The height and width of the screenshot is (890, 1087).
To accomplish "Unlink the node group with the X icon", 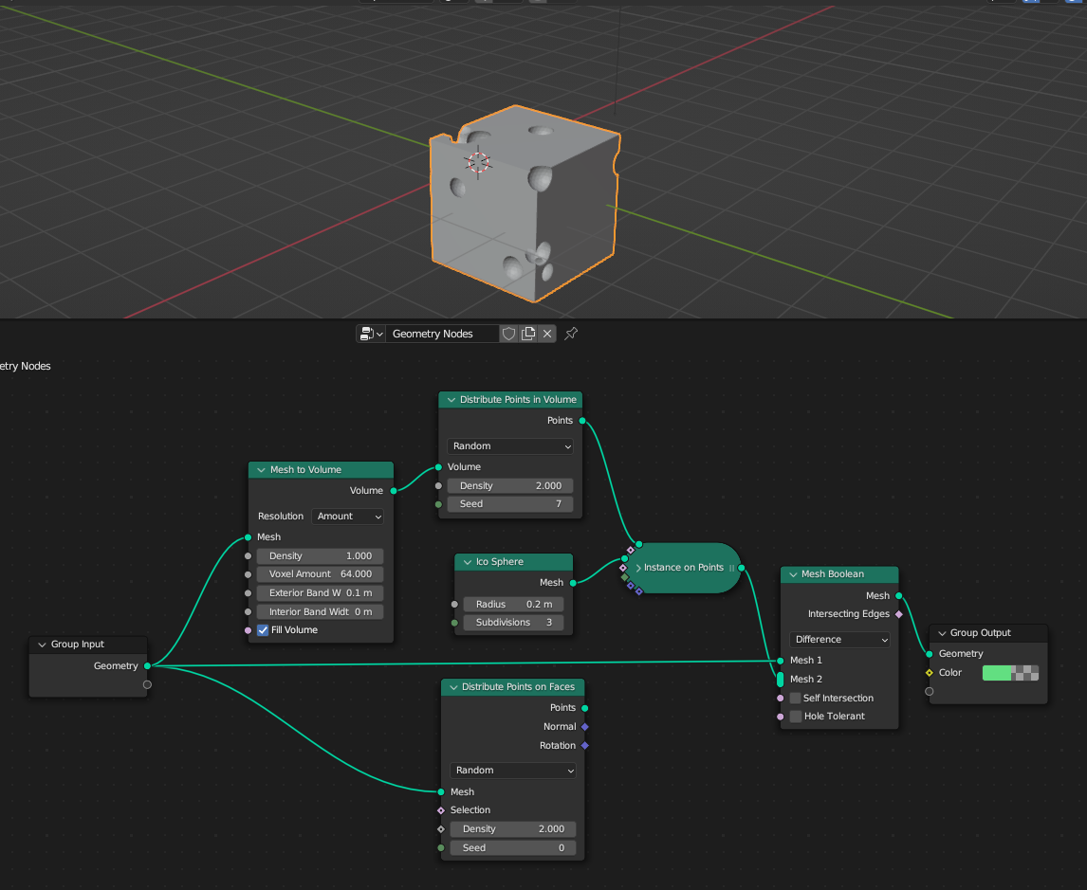I will point(547,334).
